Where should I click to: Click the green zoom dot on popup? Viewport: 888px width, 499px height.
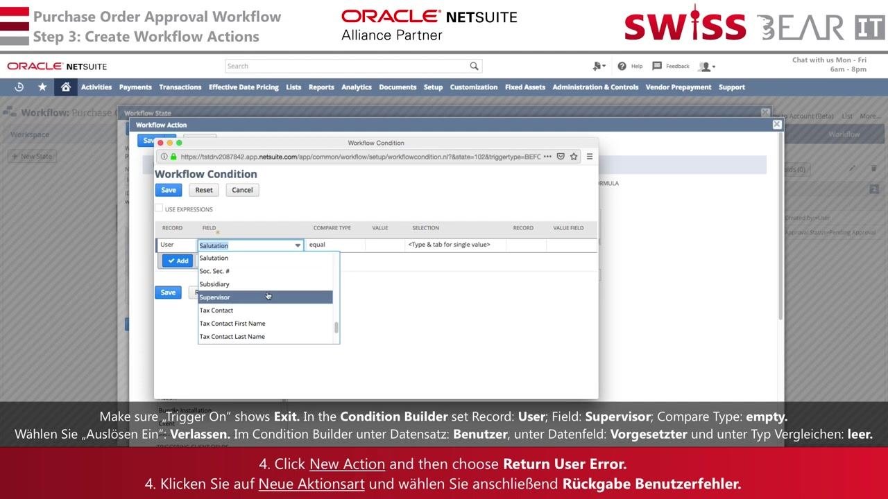[179, 143]
